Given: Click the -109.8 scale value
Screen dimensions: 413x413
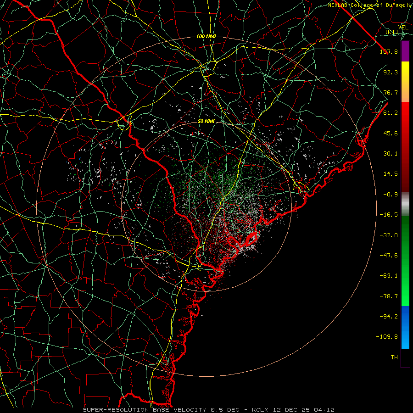Looking at the screenshot, I should (x=387, y=337).
